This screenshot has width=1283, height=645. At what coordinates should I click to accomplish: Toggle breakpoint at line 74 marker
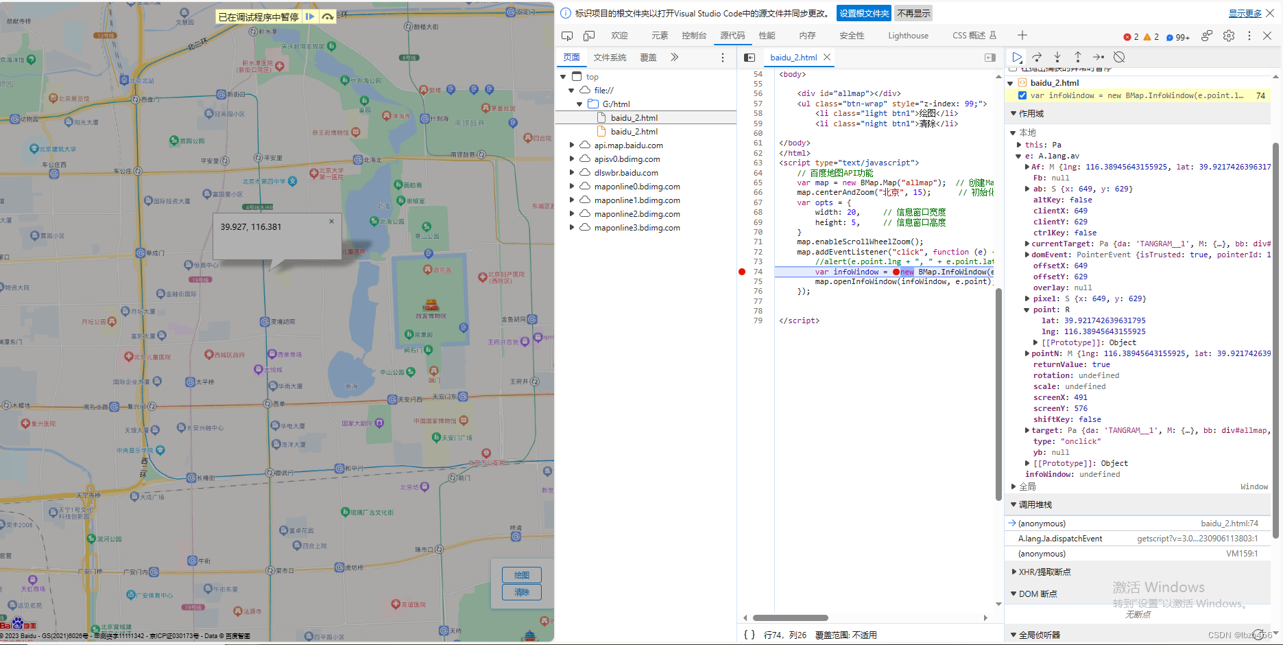(x=742, y=272)
